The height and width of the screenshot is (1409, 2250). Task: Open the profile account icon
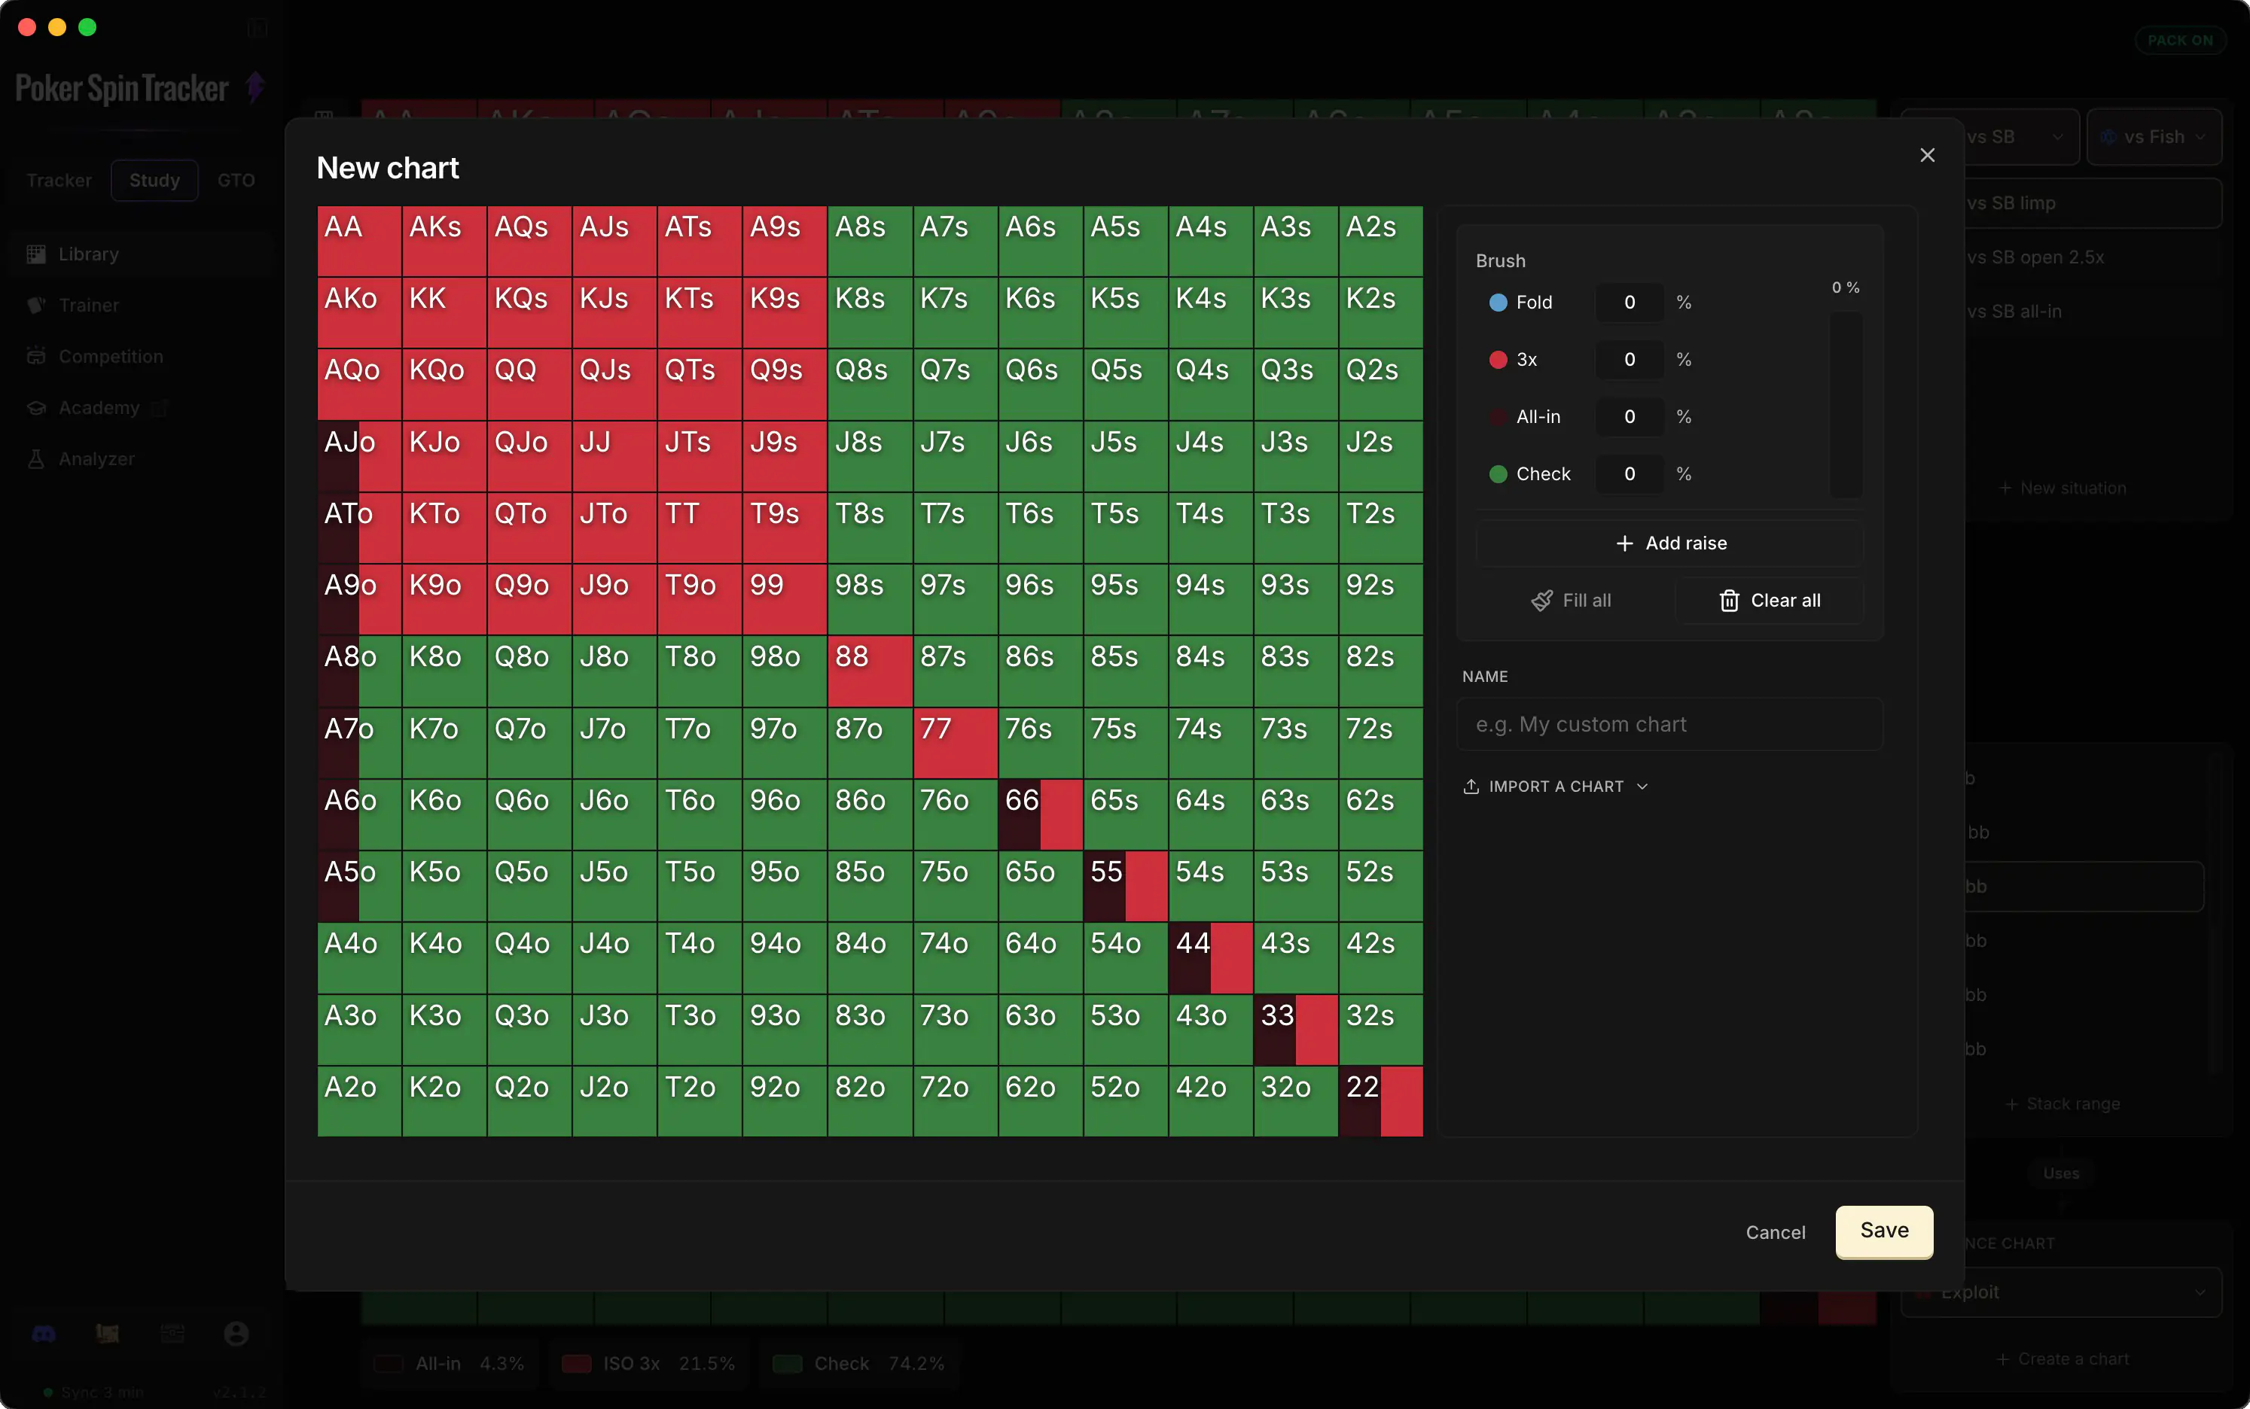[236, 1334]
